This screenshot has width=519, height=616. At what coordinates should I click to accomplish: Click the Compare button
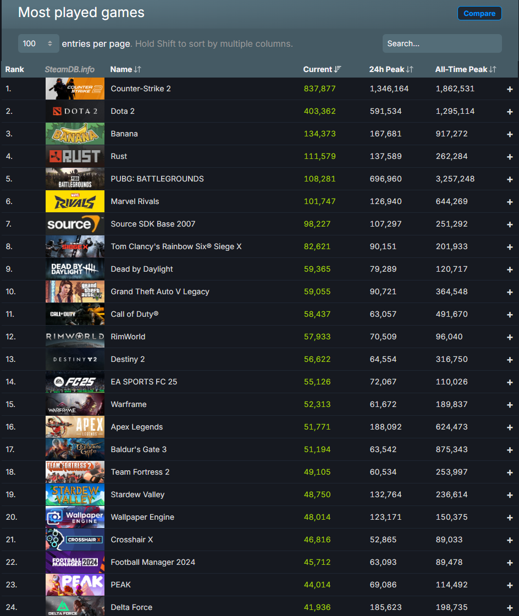pyautogui.click(x=479, y=13)
